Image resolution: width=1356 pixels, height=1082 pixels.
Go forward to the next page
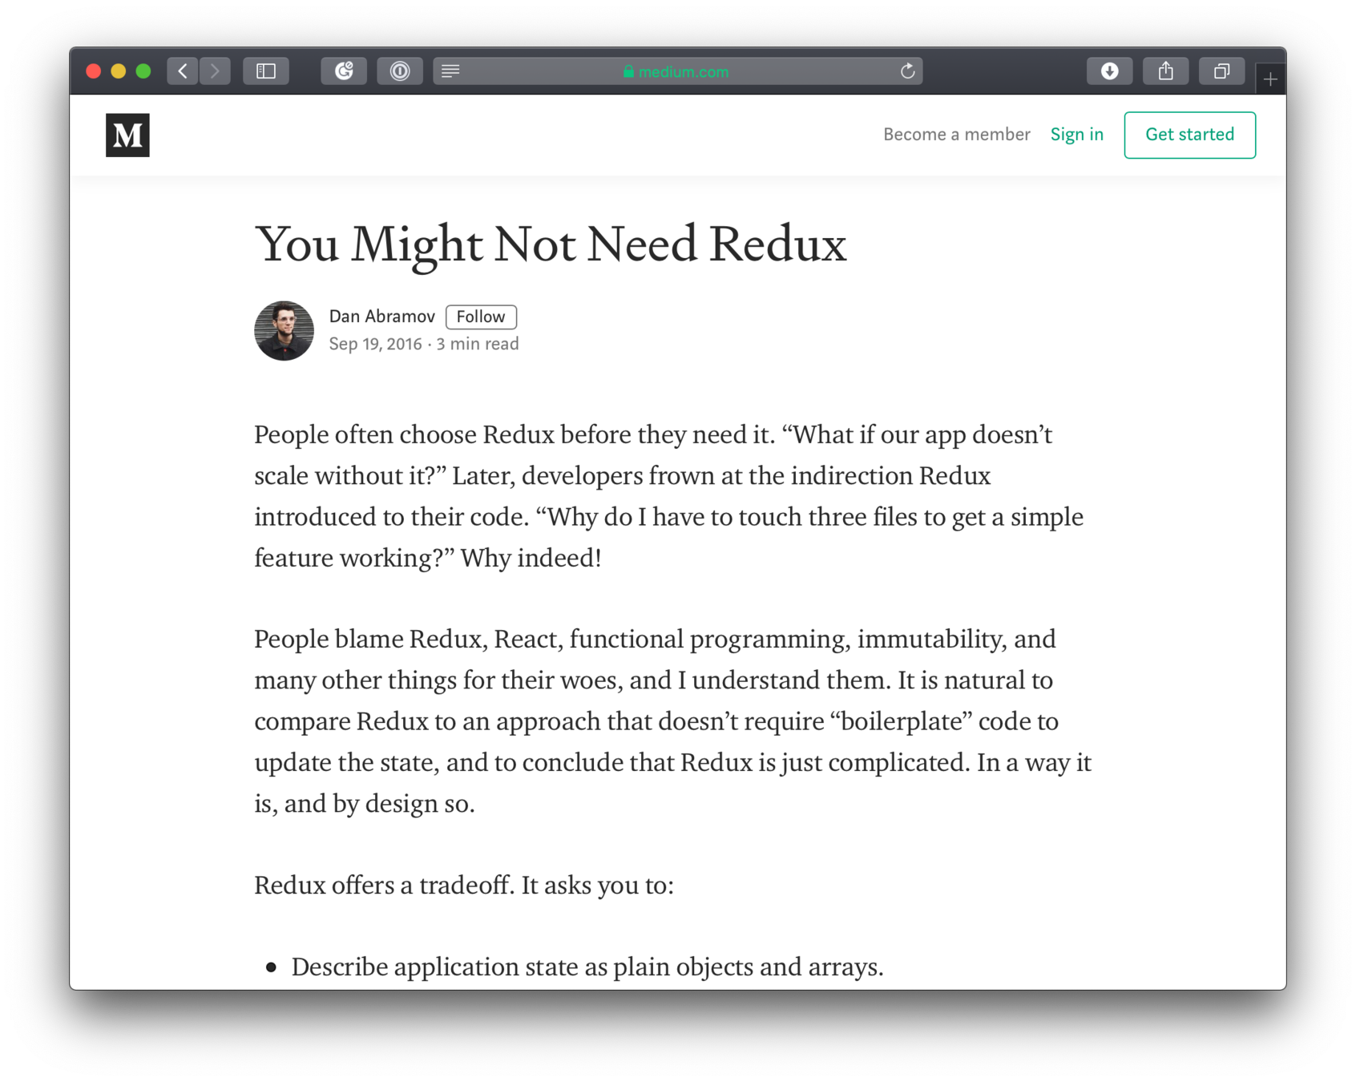[x=215, y=71]
